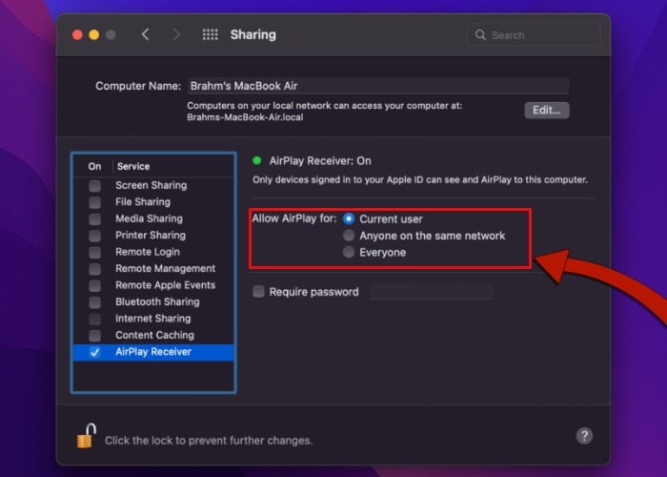Image resolution: width=667 pixels, height=477 pixels.
Task: Enable Screen Sharing checkbox
Action: point(95,186)
